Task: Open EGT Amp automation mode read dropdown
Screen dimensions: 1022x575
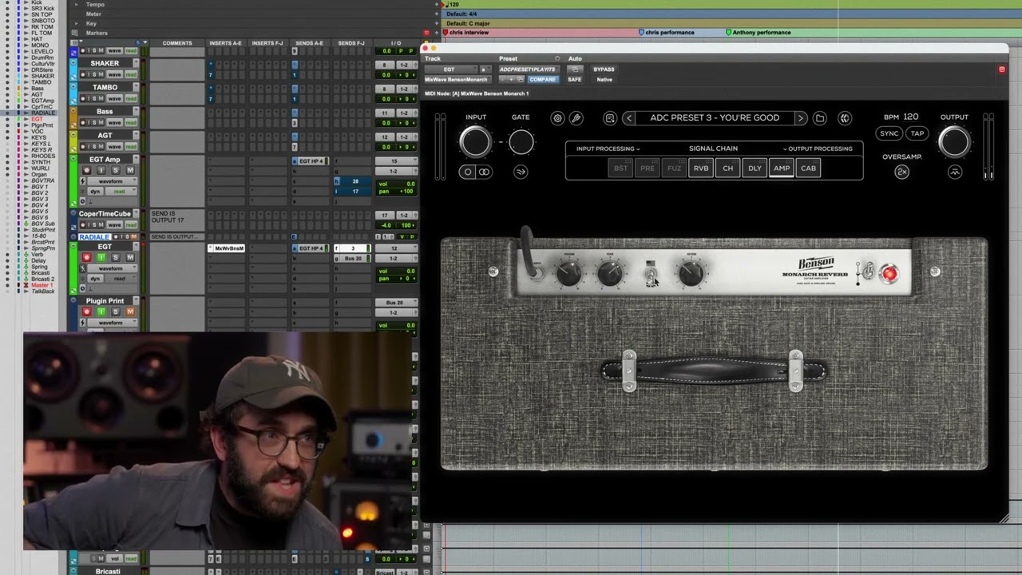Action: point(121,192)
